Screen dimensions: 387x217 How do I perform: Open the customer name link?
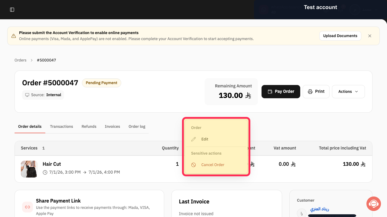point(320,209)
